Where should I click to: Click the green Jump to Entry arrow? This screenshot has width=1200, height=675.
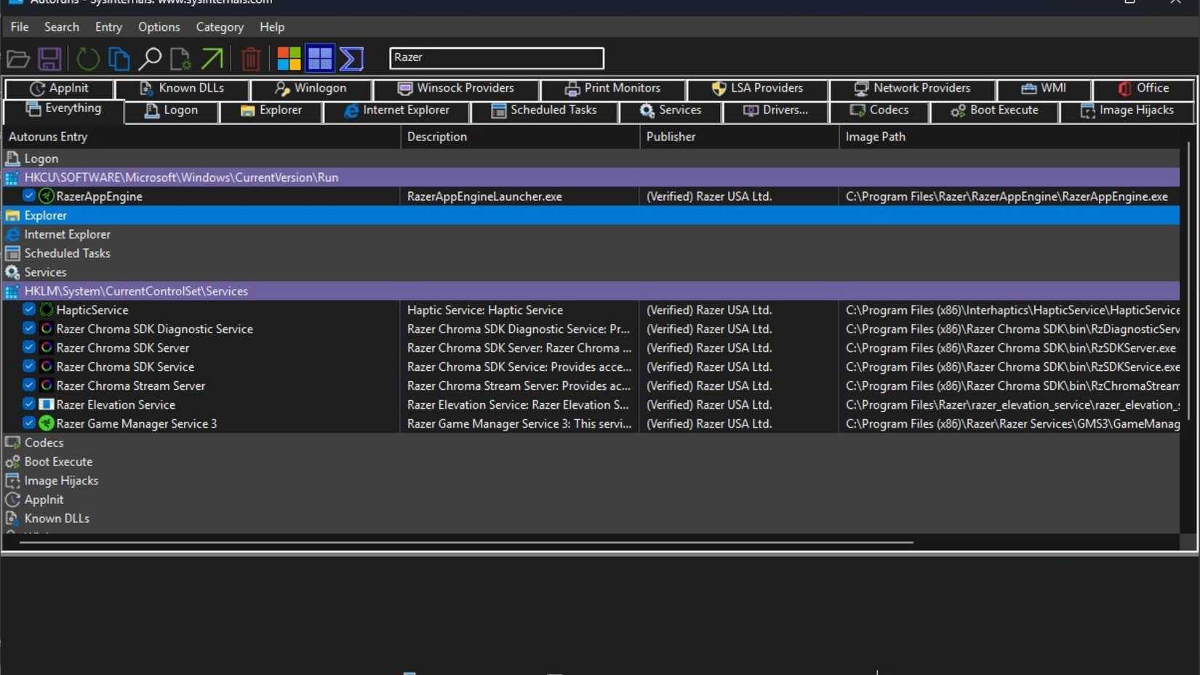212,59
